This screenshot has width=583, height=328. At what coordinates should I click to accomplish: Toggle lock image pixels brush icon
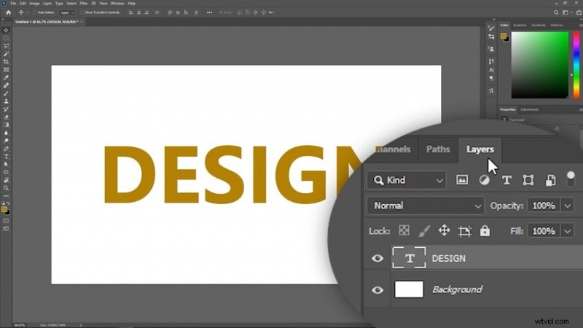point(424,230)
